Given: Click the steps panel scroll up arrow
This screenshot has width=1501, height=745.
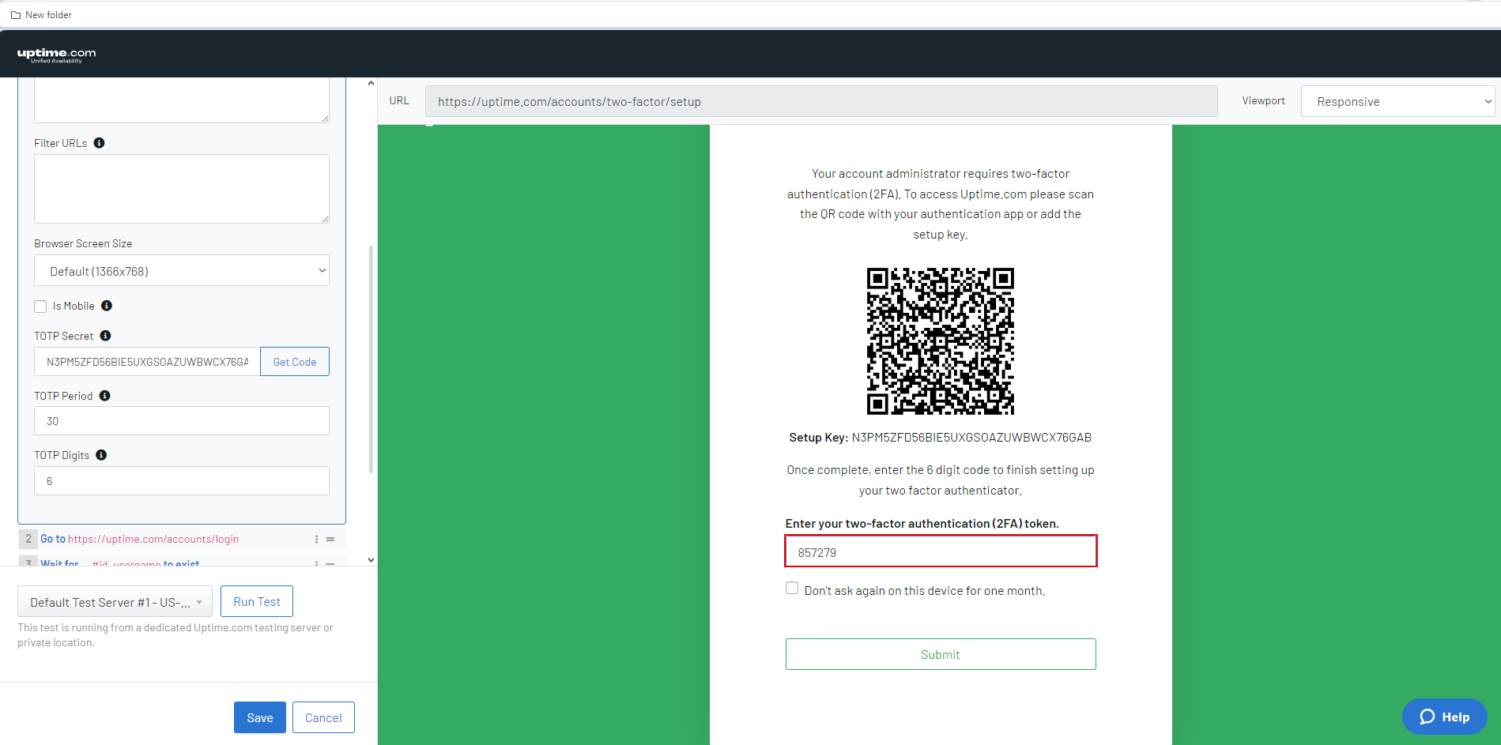Looking at the screenshot, I should click(371, 83).
